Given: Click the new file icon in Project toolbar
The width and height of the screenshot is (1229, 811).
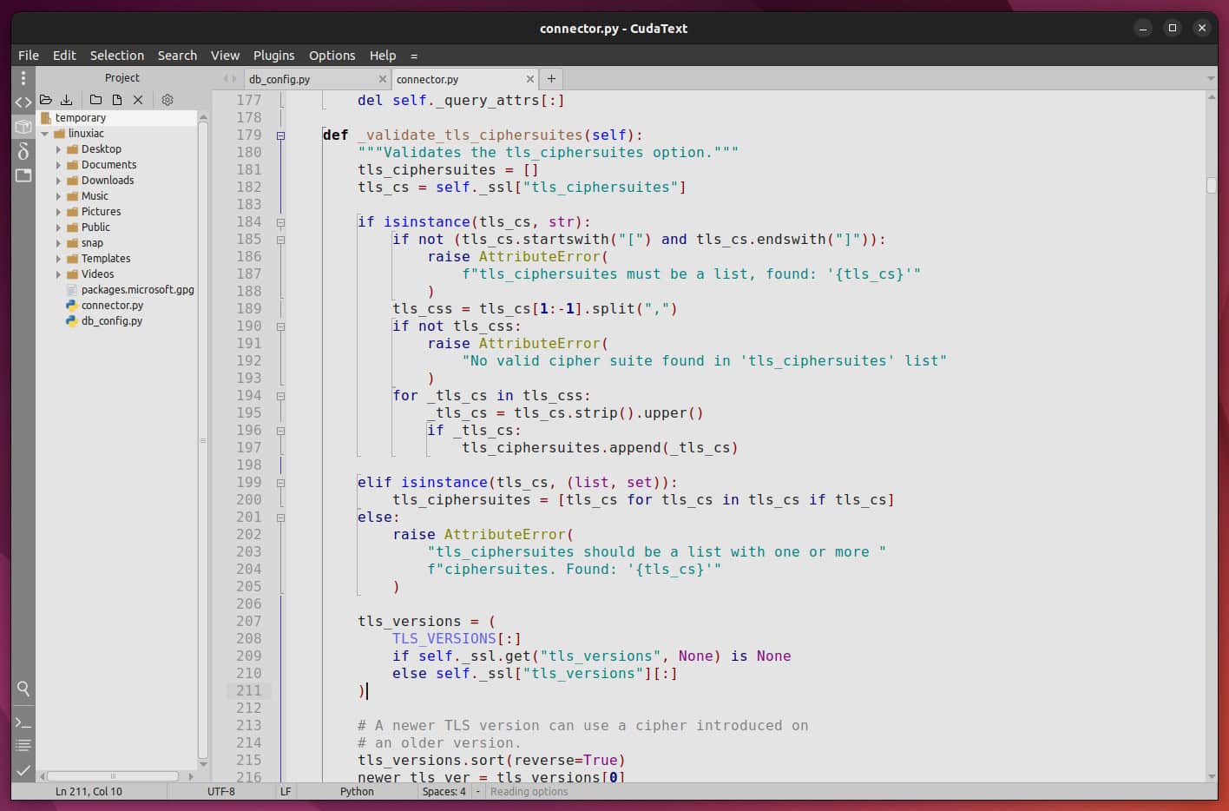Looking at the screenshot, I should [116, 99].
